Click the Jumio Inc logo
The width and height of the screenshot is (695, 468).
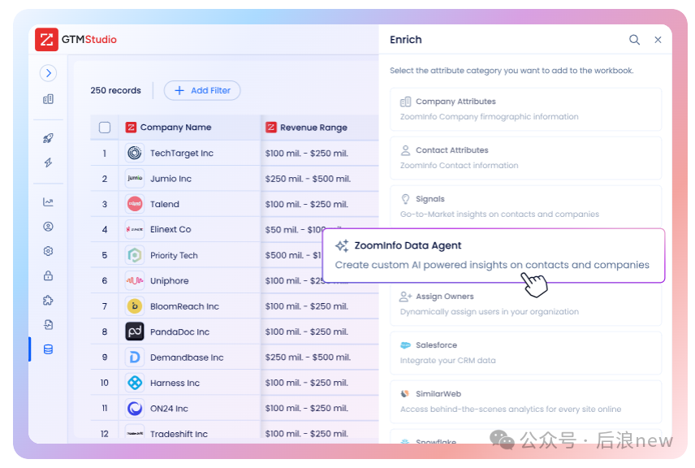tap(135, 178)
